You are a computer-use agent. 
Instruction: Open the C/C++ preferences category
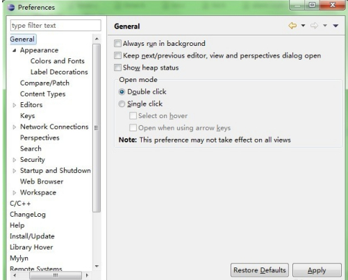(x=20, y=204)
